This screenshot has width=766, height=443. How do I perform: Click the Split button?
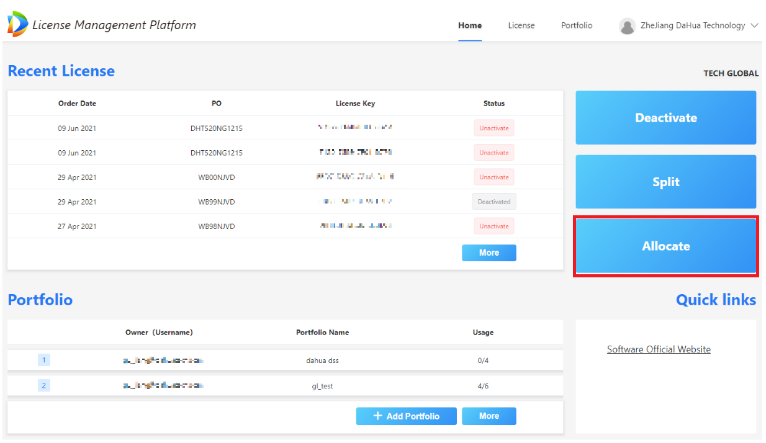[666, 182]
